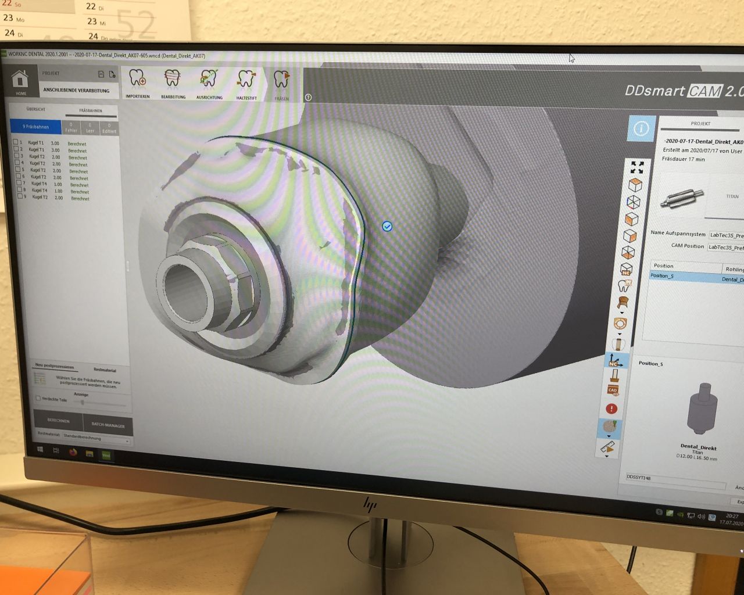Expand arrow under the holder stool icon
Image resolution: width=744 pixels, height=595 pixels.
pos(621,313)
